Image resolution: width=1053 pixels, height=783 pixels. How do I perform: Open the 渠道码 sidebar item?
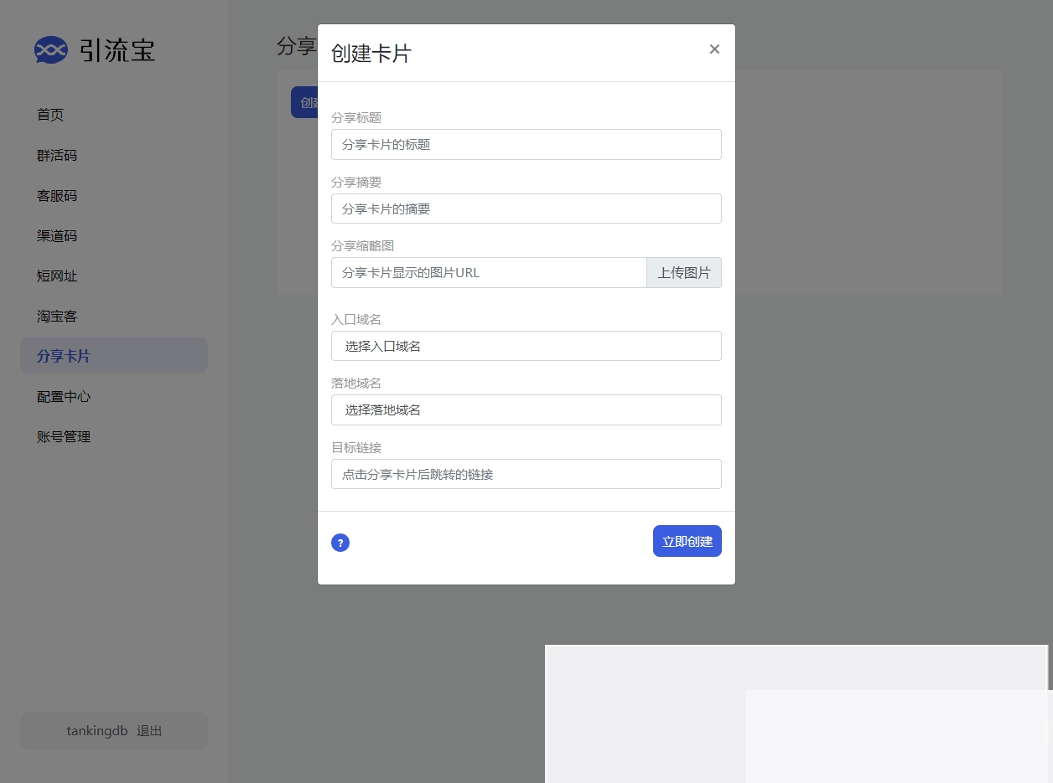point(57,235)
